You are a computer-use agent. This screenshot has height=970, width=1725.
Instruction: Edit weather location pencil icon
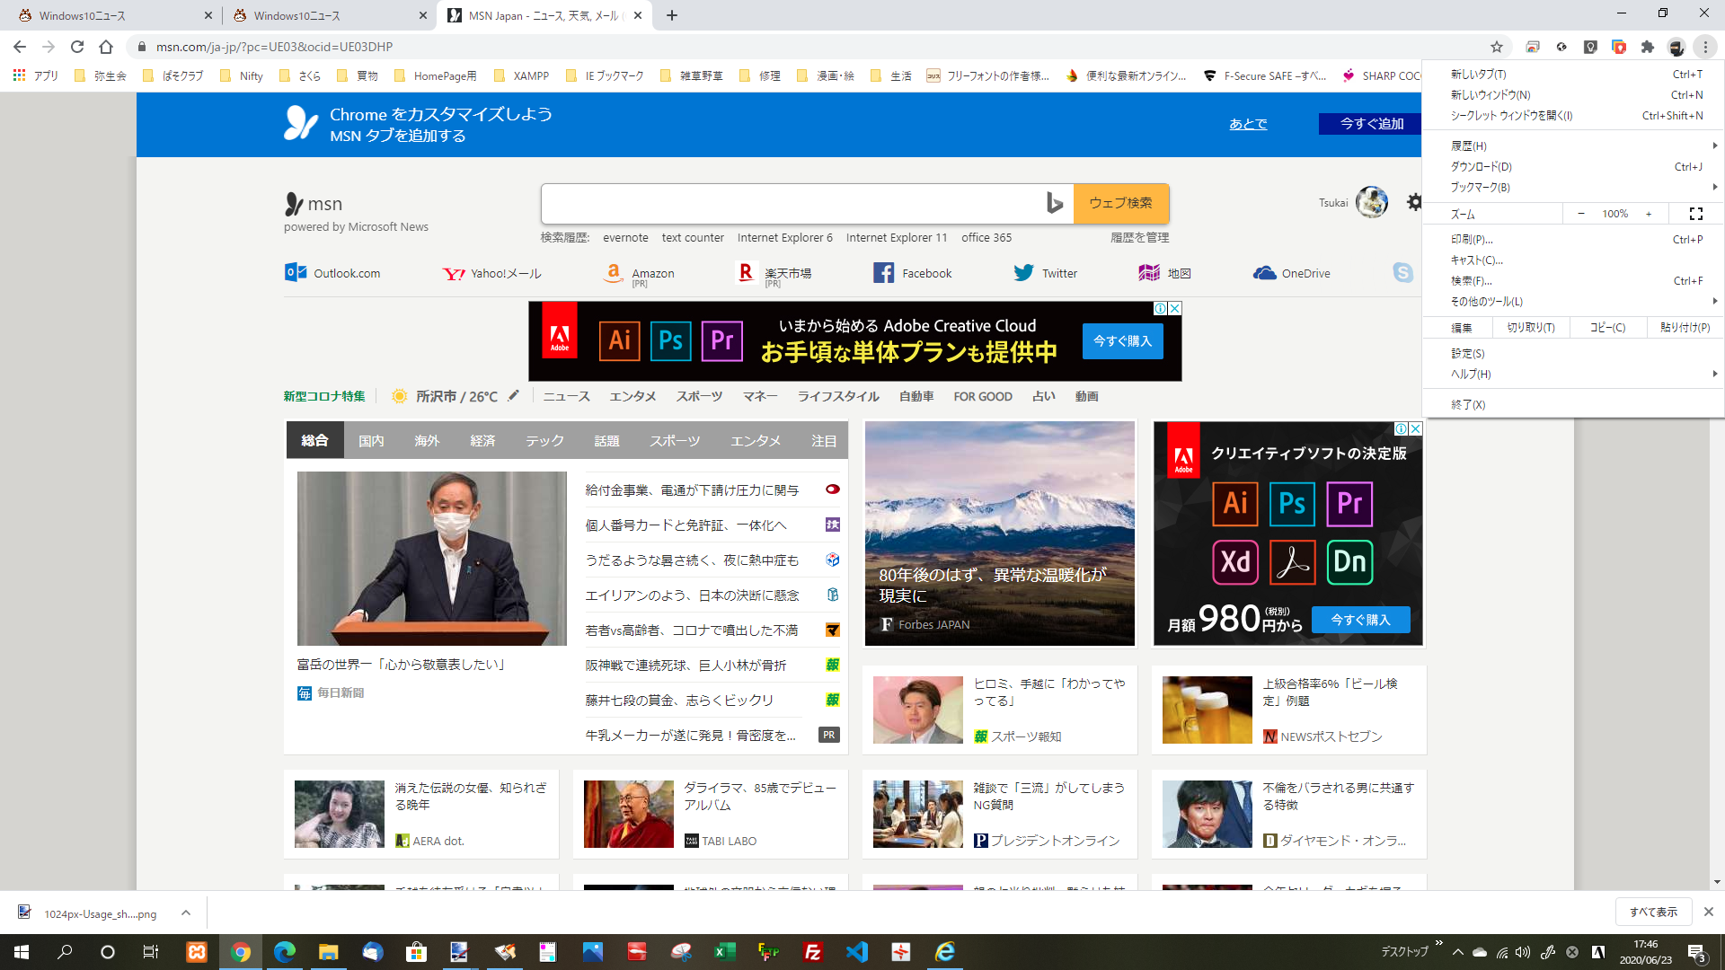[513, 395]
